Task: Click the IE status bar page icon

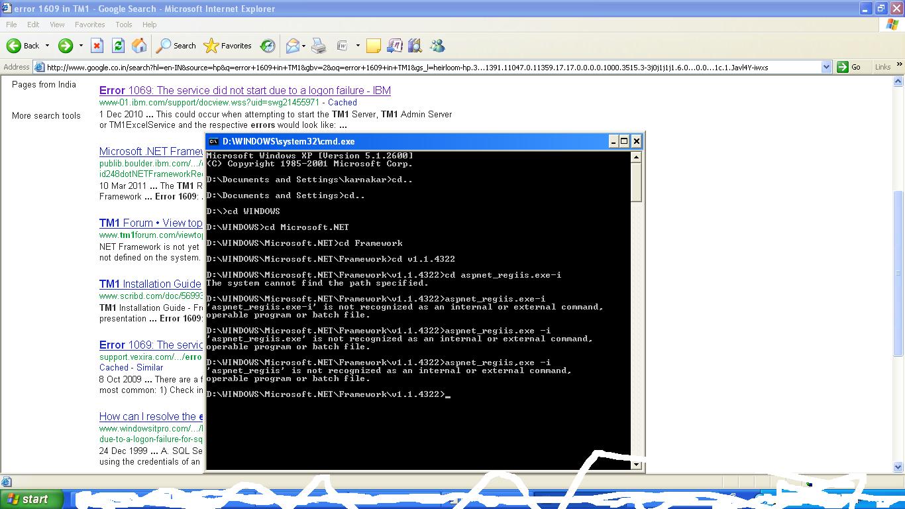Action: (x=6, y=482)
